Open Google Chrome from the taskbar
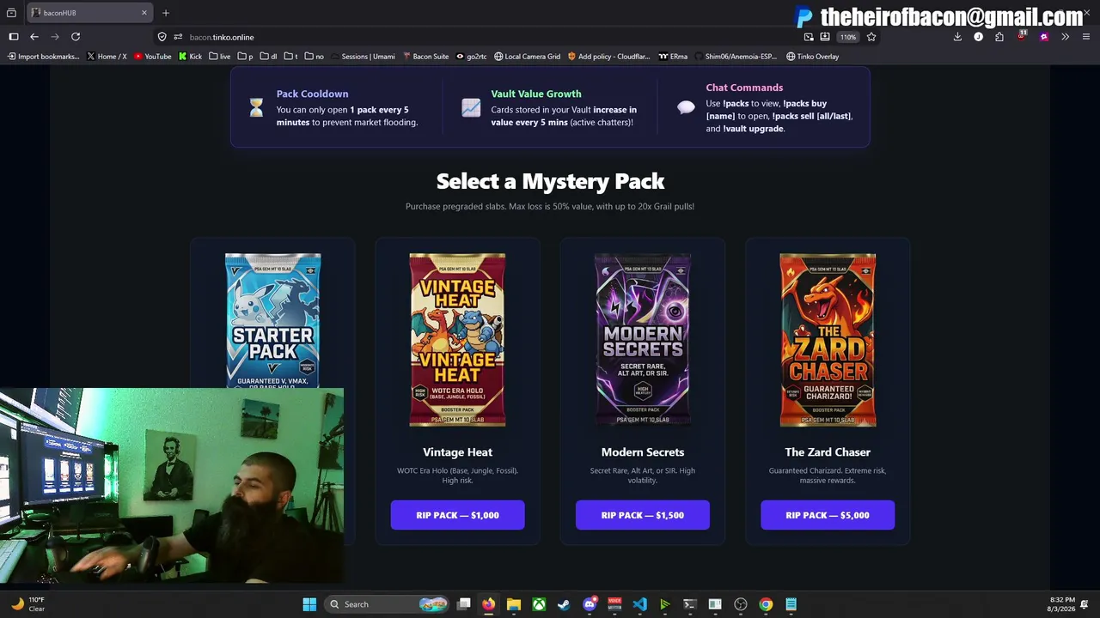The width and height of the screenshot is (1100, 618). coord(766,604)
